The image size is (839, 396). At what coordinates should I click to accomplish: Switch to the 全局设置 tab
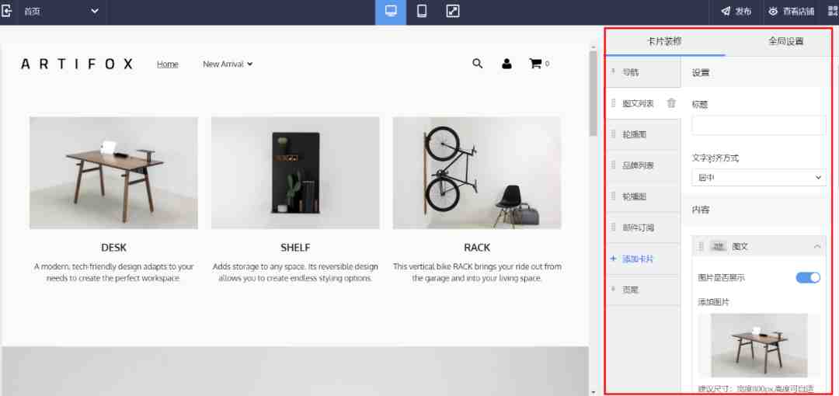click(x=785, y=41)
